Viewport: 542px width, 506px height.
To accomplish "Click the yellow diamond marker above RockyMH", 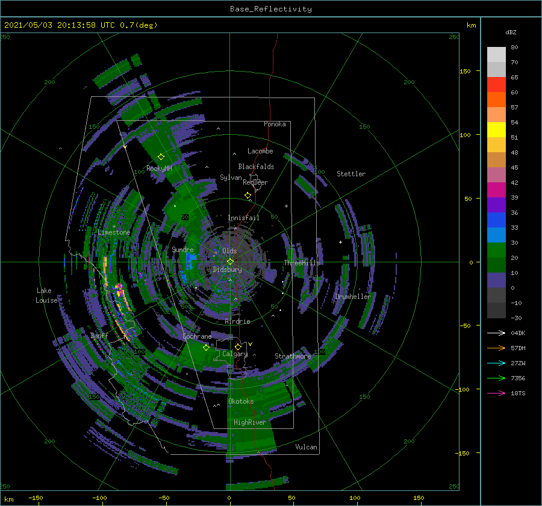I will pos(161,157).
